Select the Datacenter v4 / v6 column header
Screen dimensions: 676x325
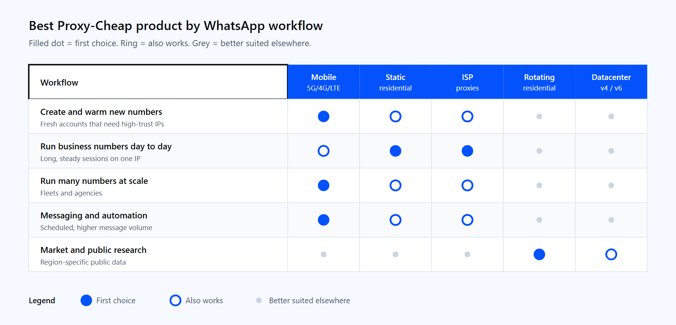[611, 82]
